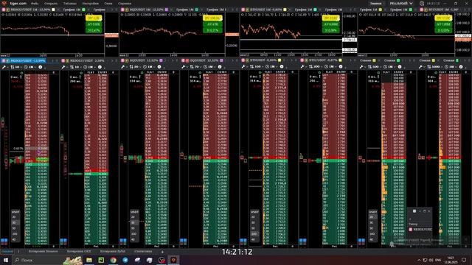Click yellow DV badge on RESOLVUSDT chart
This screenshot has width=472, height=265.
click(94, 18)
